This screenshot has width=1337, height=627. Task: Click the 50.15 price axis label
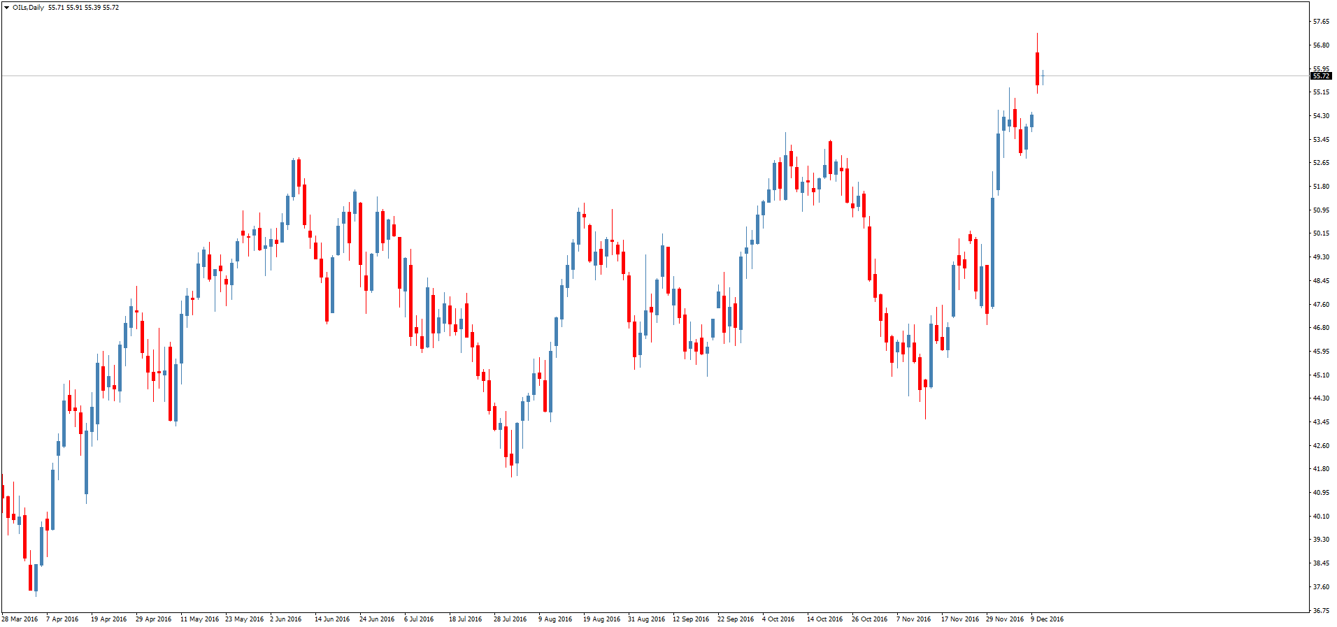1321,233
